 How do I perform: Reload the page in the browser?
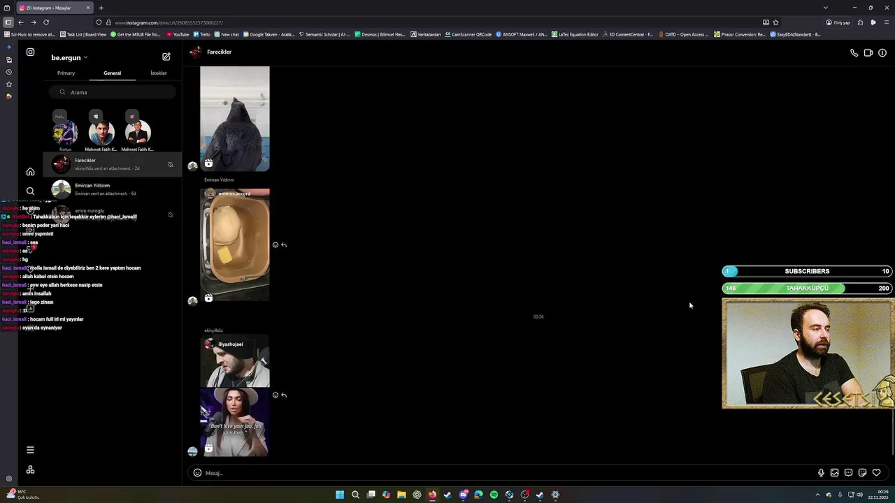[46, 22]
